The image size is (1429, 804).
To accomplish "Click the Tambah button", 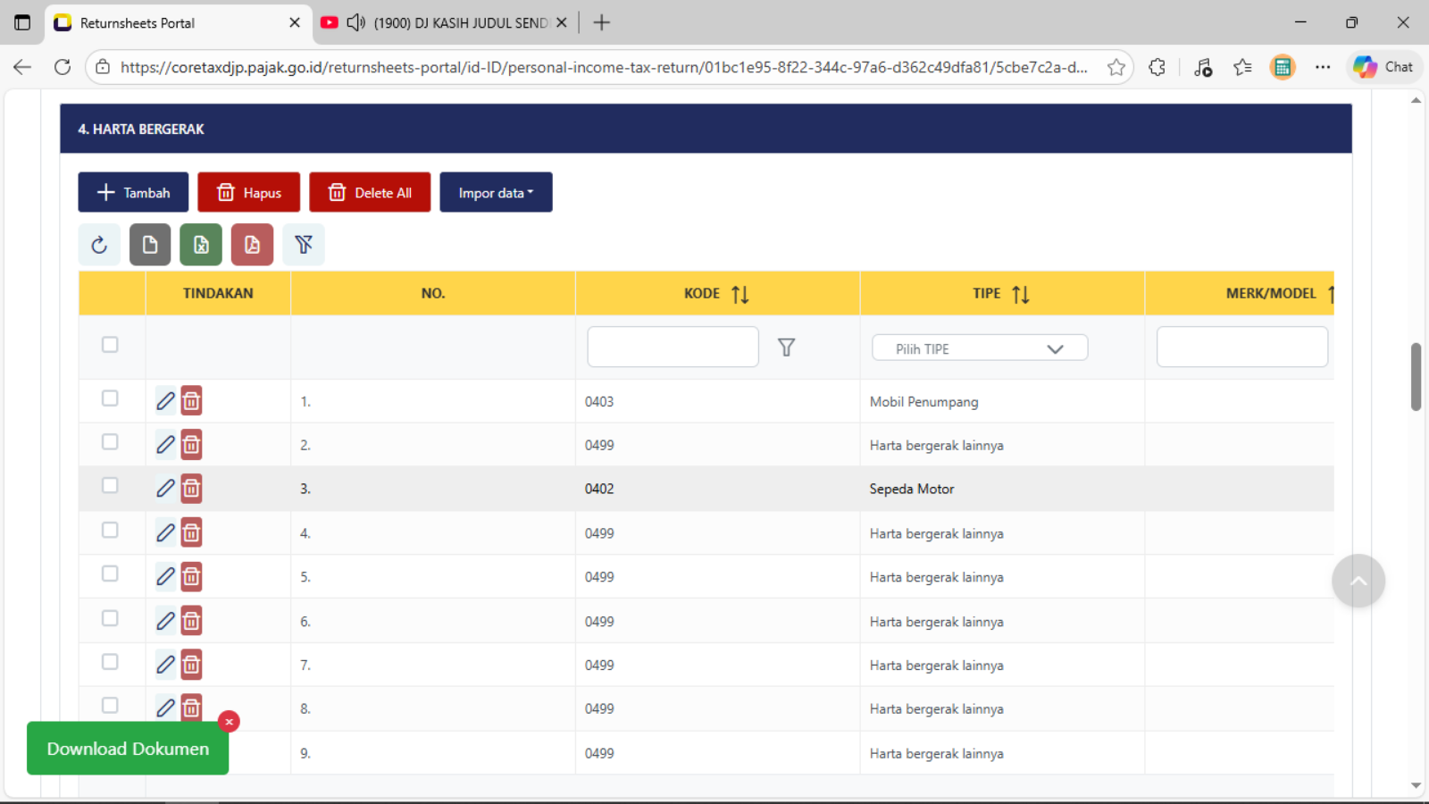I will click(133, 193).
